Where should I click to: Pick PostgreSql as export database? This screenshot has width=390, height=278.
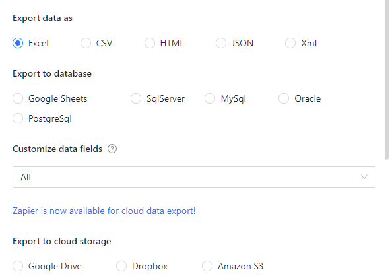point(18,118)
